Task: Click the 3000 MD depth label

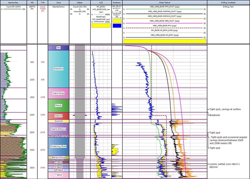Action: pos(32,150)
